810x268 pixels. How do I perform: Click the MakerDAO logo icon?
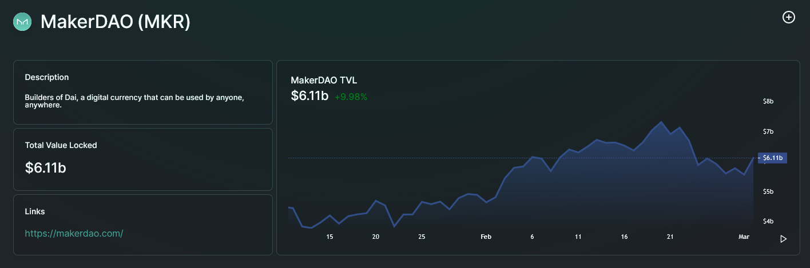coord(22,22)
